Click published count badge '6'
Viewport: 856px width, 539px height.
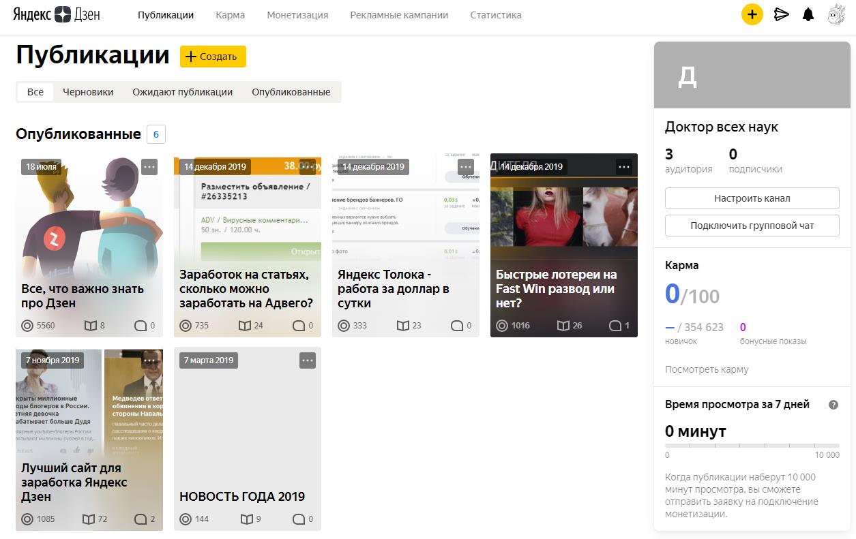pos(156,134)
